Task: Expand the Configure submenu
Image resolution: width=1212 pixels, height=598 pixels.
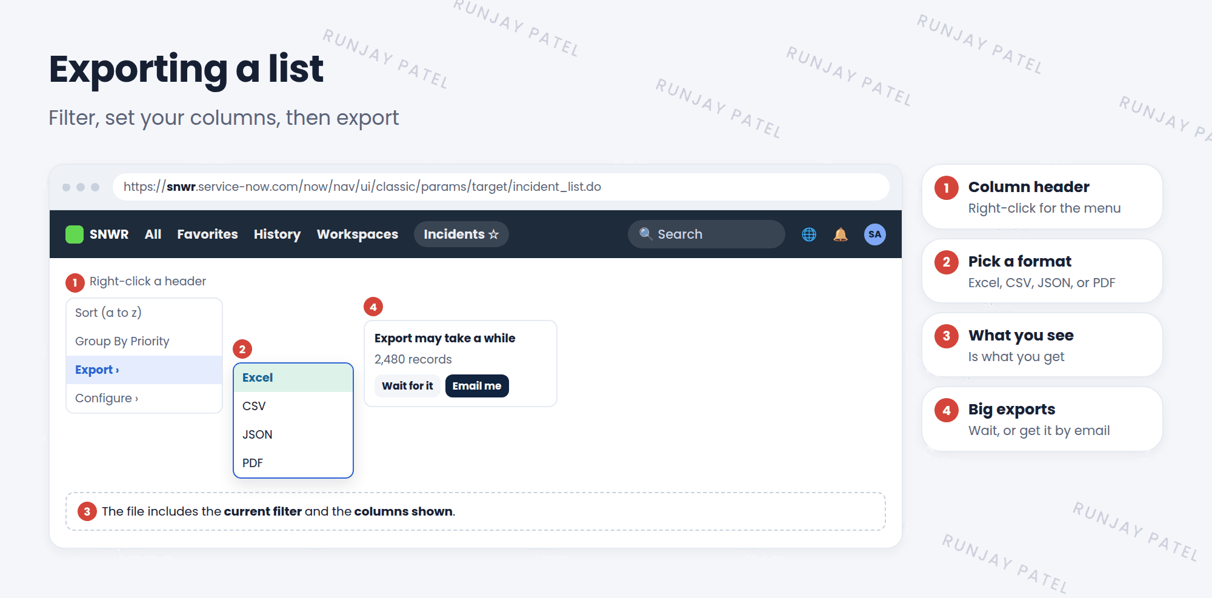Action: [144, 398]
